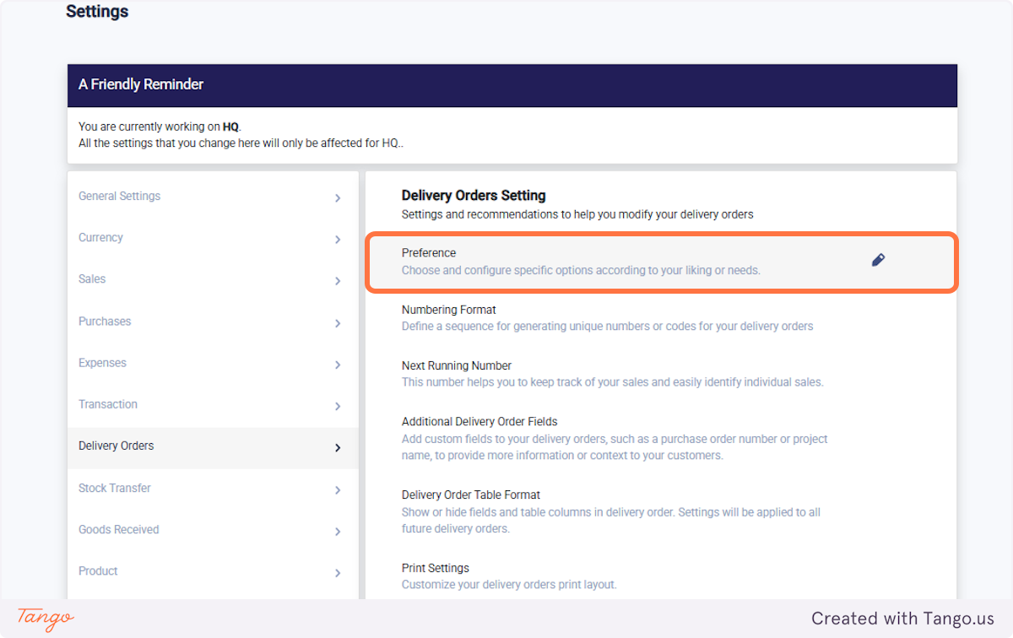Click 'Choose and configure specific options' description
1013x638 pixels.
tap(581, 271)
